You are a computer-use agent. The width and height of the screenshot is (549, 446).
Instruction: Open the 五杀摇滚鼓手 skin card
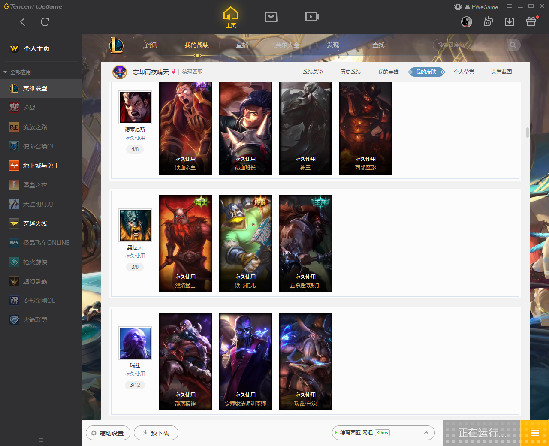[305, 244]
